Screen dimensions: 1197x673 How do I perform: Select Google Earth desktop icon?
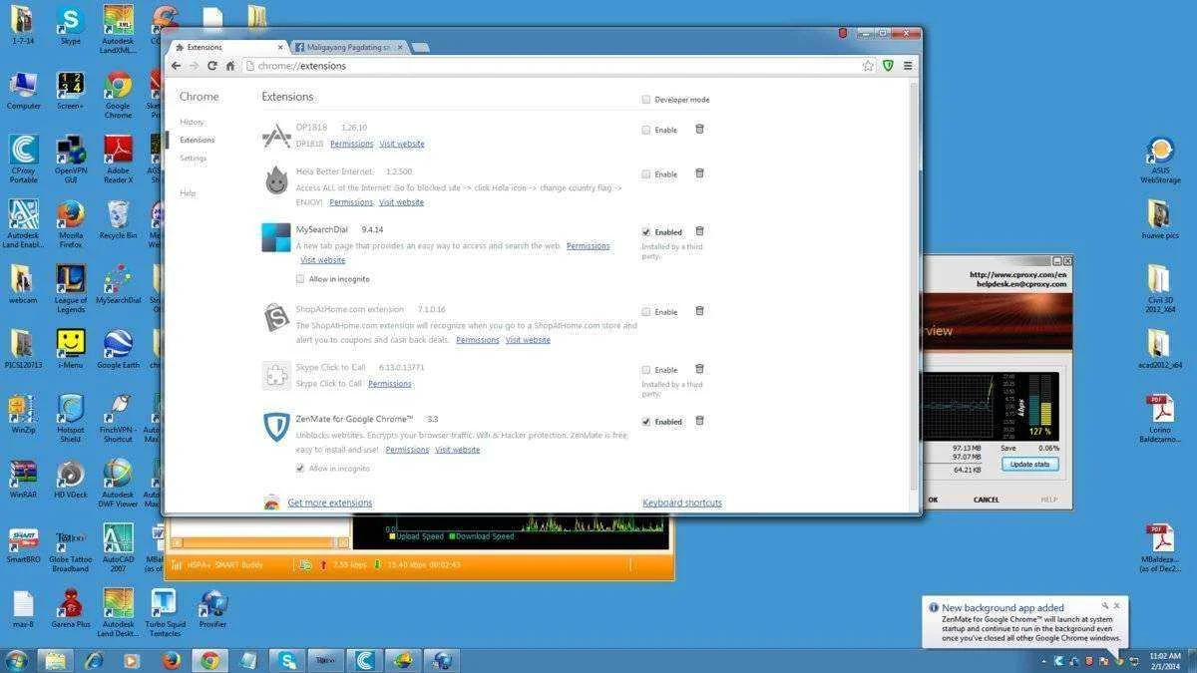(118, 349)
